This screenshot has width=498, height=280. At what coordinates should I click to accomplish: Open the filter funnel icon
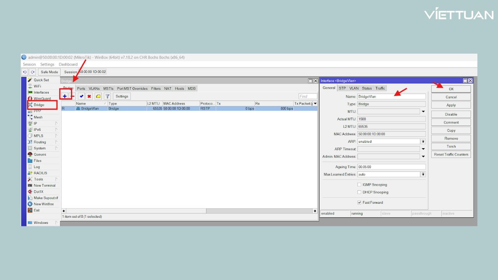pos(107,96)
